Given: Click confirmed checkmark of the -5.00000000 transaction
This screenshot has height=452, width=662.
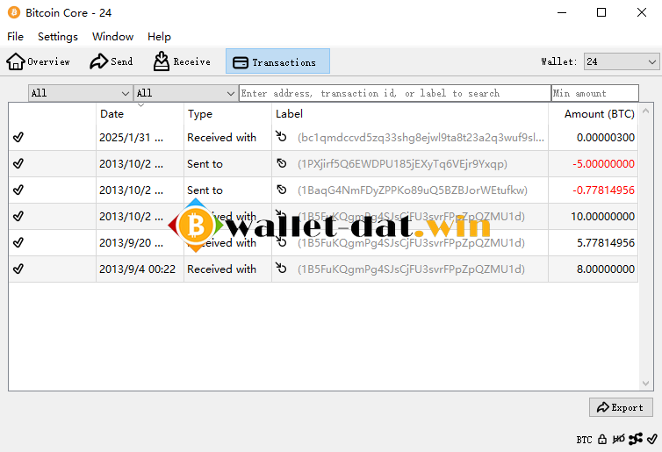Looking at the screenshot, I should tap(18, 163).
